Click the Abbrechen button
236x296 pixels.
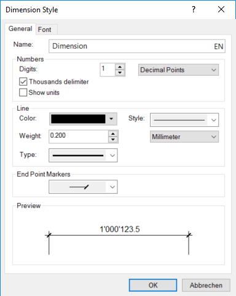click(206, 285)
